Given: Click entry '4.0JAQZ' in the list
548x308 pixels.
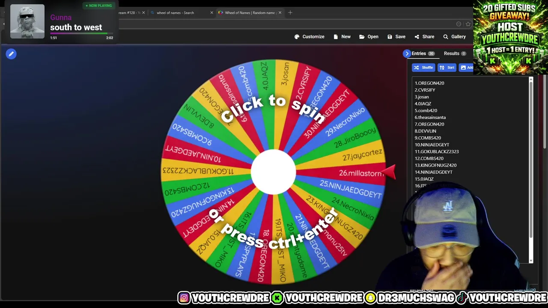Looking at the screenshot, I should 423,104.
